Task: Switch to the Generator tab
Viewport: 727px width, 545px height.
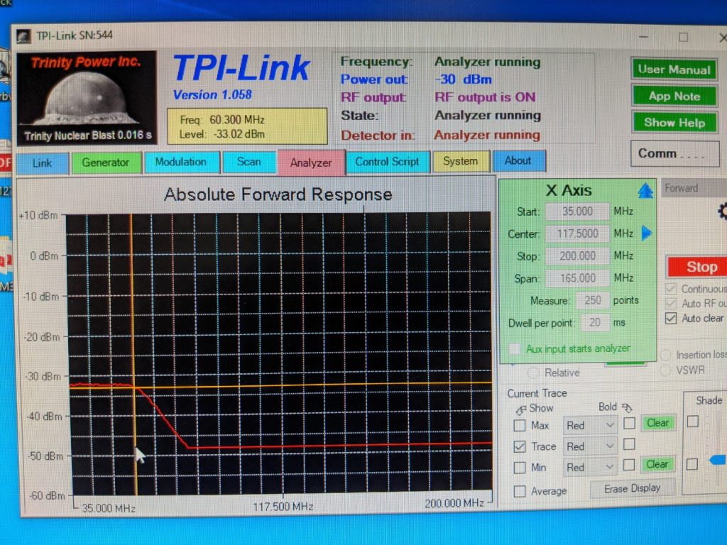Action: coord(106,163)
